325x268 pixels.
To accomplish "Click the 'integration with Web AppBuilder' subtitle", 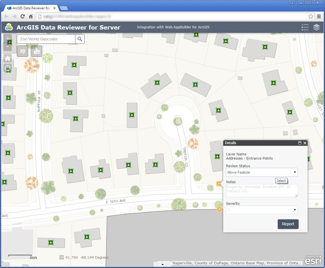I will point(173,27).
